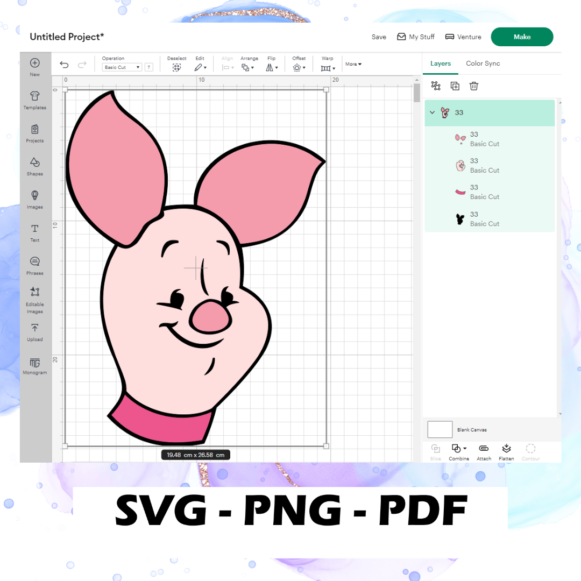Duplicate the selected layer
Screen dimensions: 581x581
tap(455, 86)
